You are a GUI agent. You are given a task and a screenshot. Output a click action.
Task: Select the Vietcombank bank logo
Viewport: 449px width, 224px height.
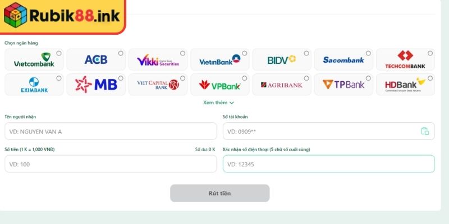point(34,59)
